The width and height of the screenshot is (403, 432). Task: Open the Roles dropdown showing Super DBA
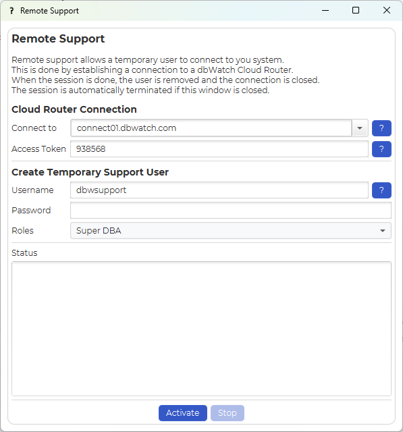[x=231, y=231]
